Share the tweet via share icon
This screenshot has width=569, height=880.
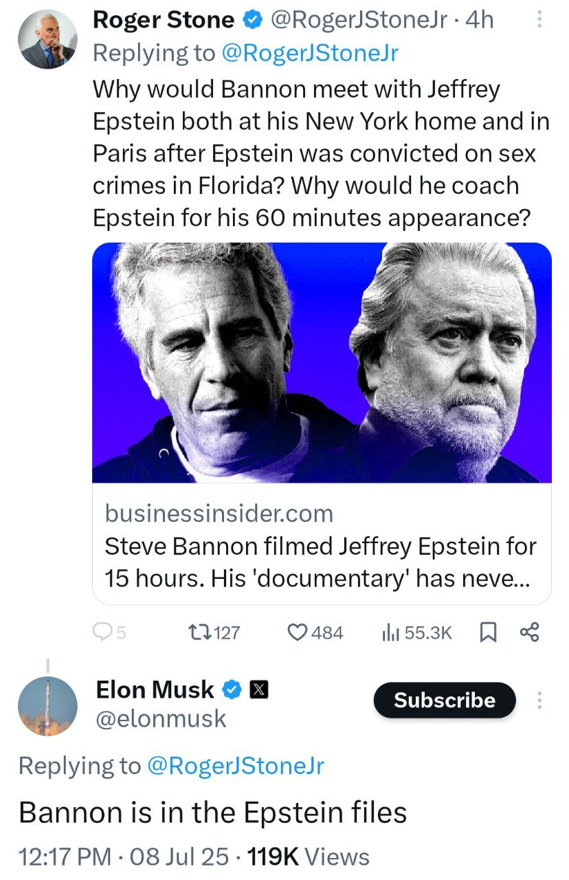[530, 632]
